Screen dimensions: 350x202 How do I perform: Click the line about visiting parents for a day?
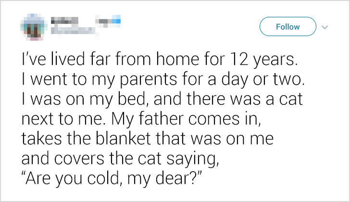[x=163, y=79]
